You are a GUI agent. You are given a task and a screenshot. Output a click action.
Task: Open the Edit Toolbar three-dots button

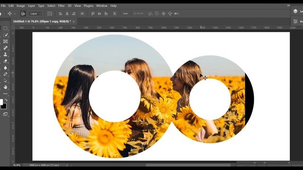(5, 93)
